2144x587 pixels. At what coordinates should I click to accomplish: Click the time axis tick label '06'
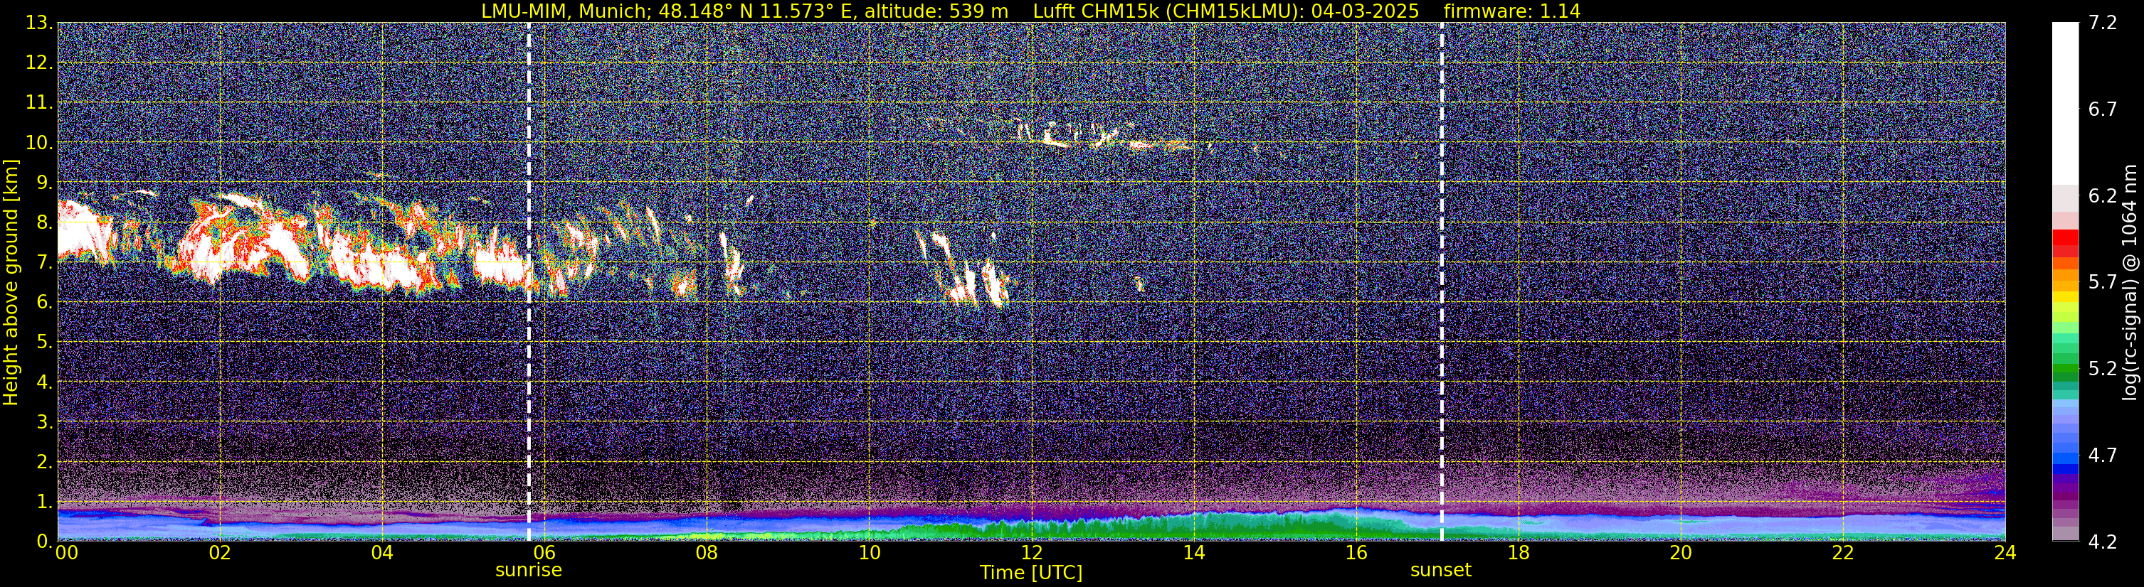544,553
